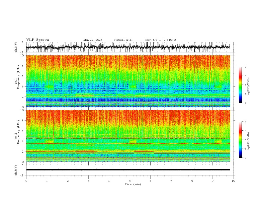The height and width of the screenshot is (203, 263).
Task: Click the 'Time (min)' axis label
Action: click(133, 184)
